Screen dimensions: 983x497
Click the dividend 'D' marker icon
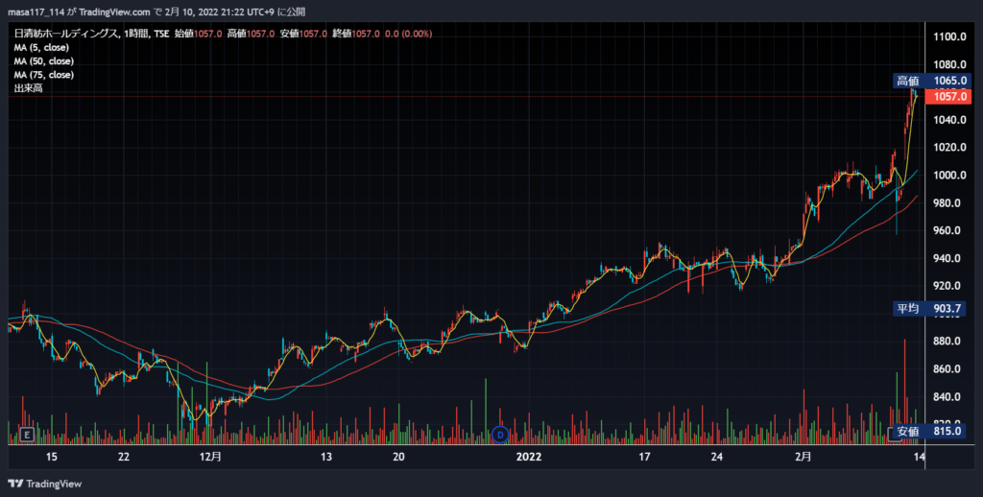(x=499, y=434)
